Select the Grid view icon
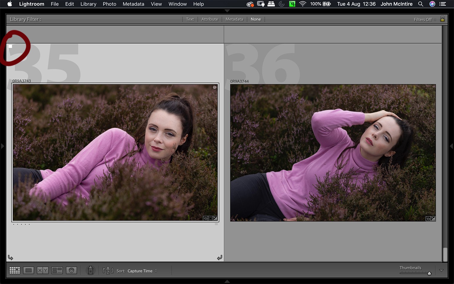 15,270
